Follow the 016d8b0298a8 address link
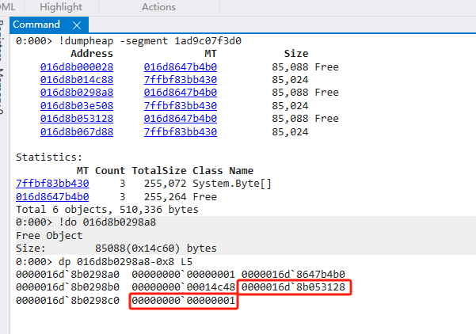Screen dimensions: 476x334 tap(76, 93)
